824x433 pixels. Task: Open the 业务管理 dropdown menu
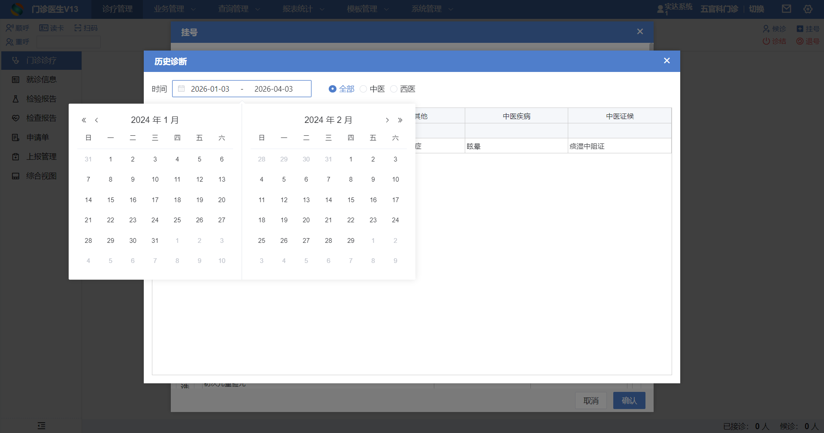pos(174,9)
